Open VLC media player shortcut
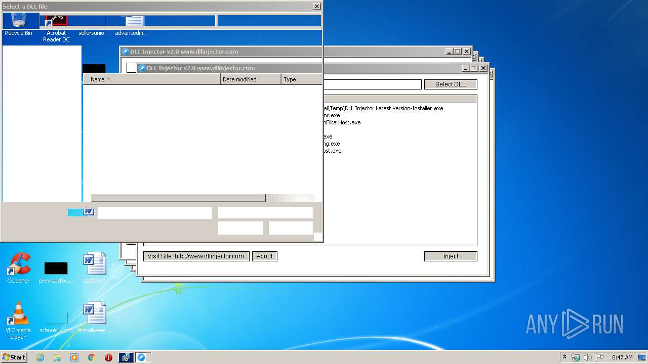Viewport: 648px width, 364px height. pos(18,321)
